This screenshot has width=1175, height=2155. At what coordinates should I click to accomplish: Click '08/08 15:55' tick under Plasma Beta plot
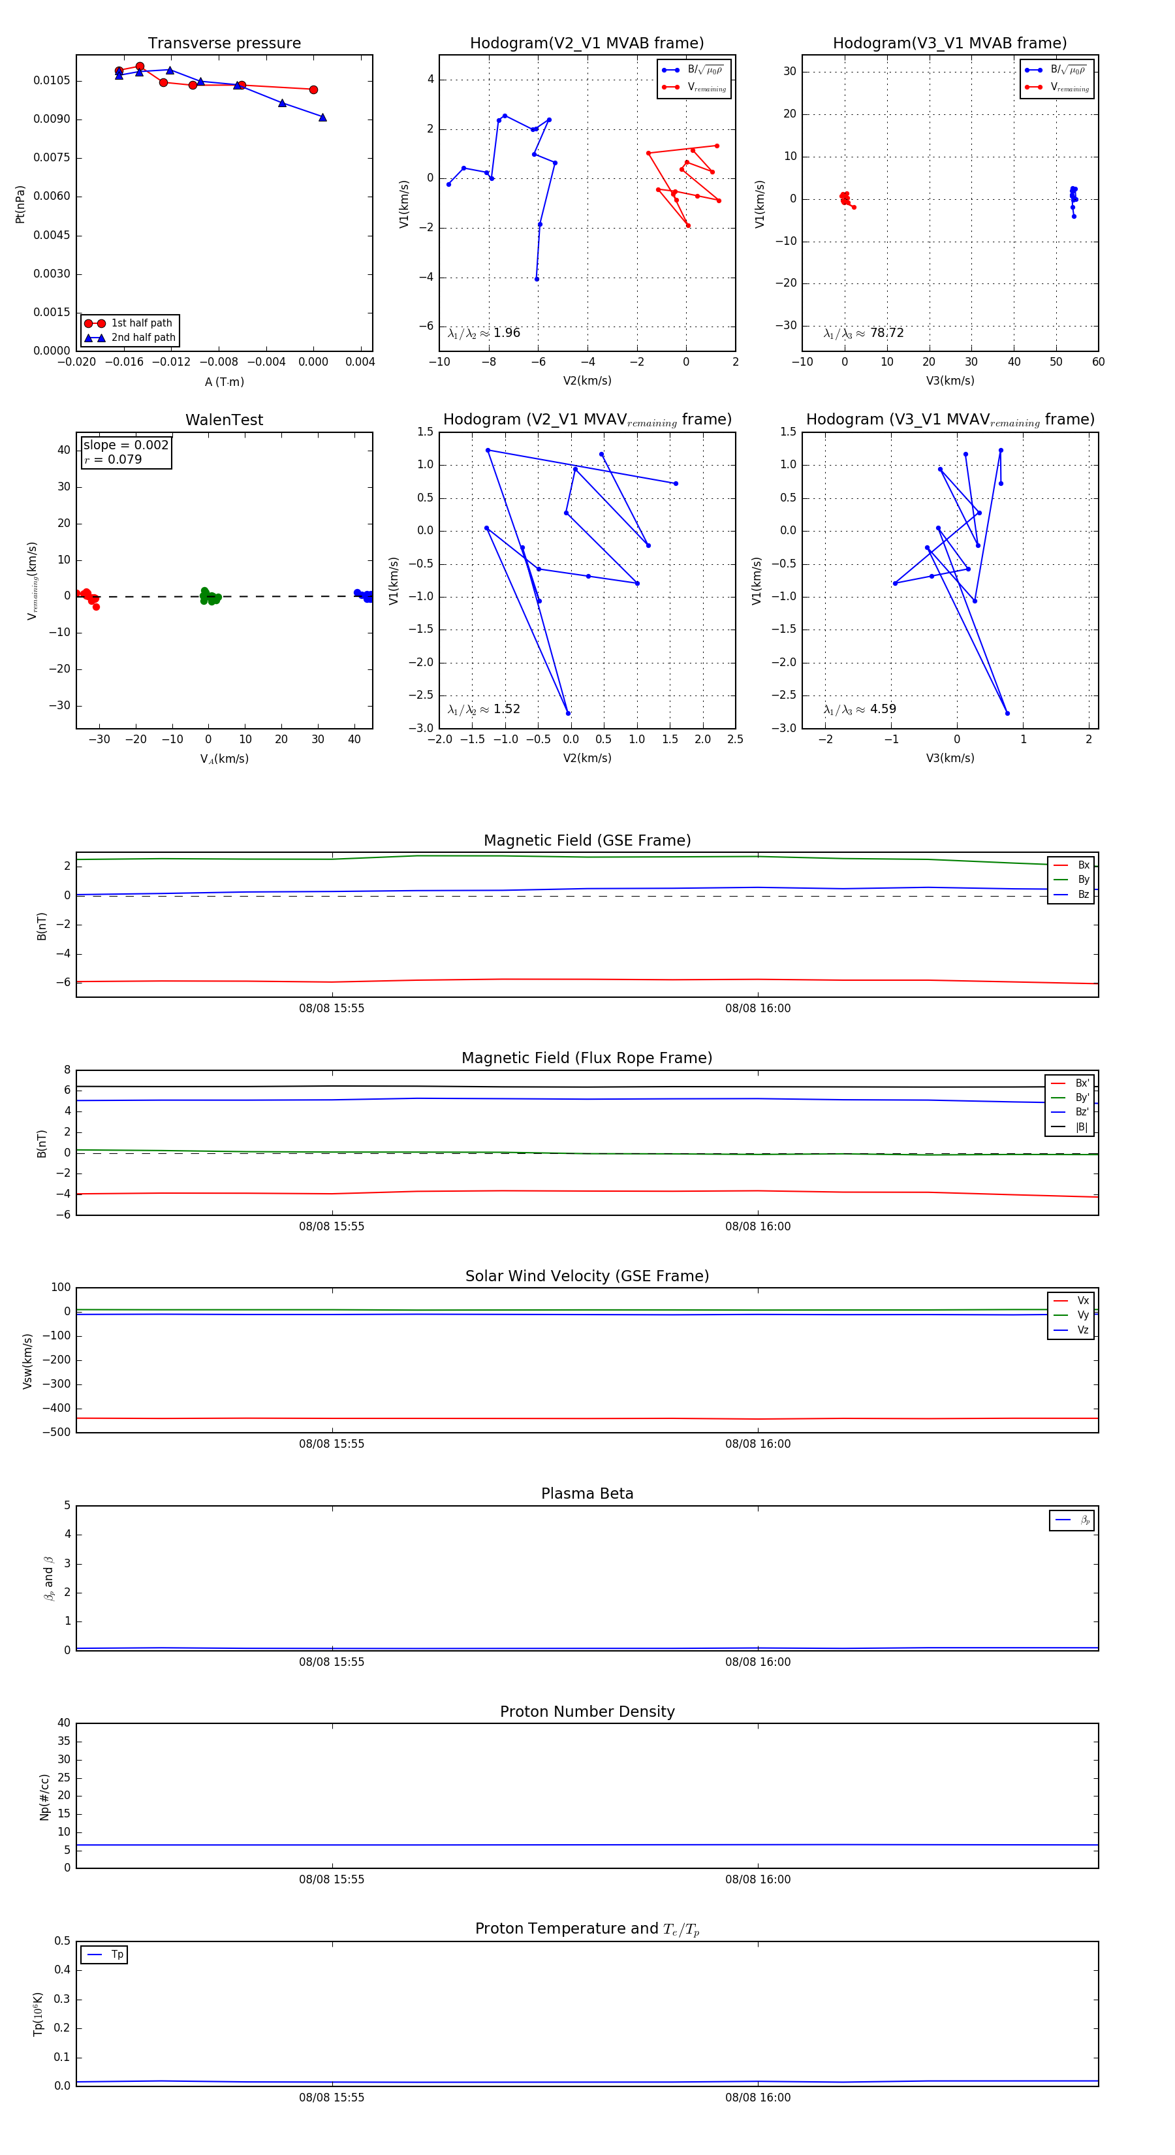pos(332,1662)
